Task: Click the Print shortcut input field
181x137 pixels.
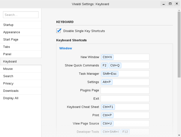Action: click(125, 115)
